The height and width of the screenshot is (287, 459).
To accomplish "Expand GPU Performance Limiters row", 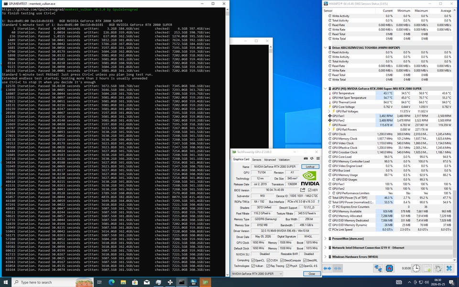I will 329,193.
